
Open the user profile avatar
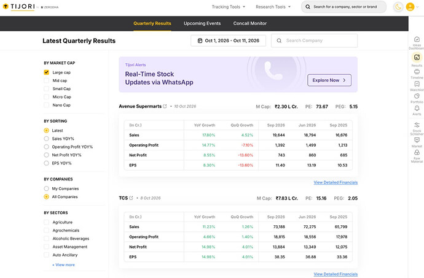(410, 7)
